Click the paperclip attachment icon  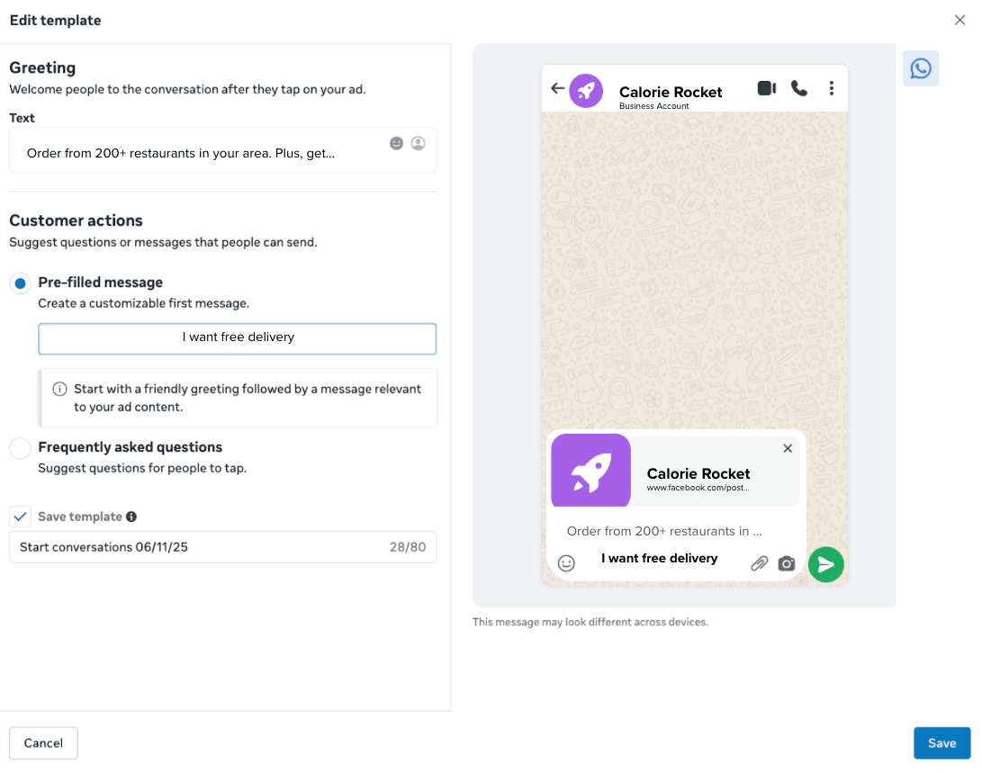[759, 562]
